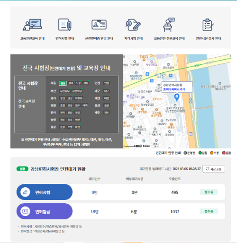Screen dimensions: 237x243
Task: Click the 18명 waiting count
Action: click(94, 212)
